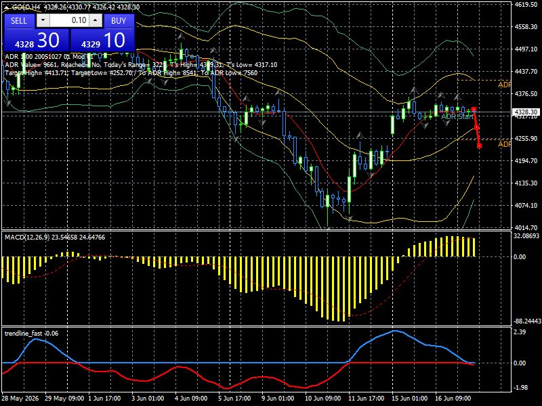
Task: Click the 2.39 trendline_fast scale value
Action: (x=520, y=332)
